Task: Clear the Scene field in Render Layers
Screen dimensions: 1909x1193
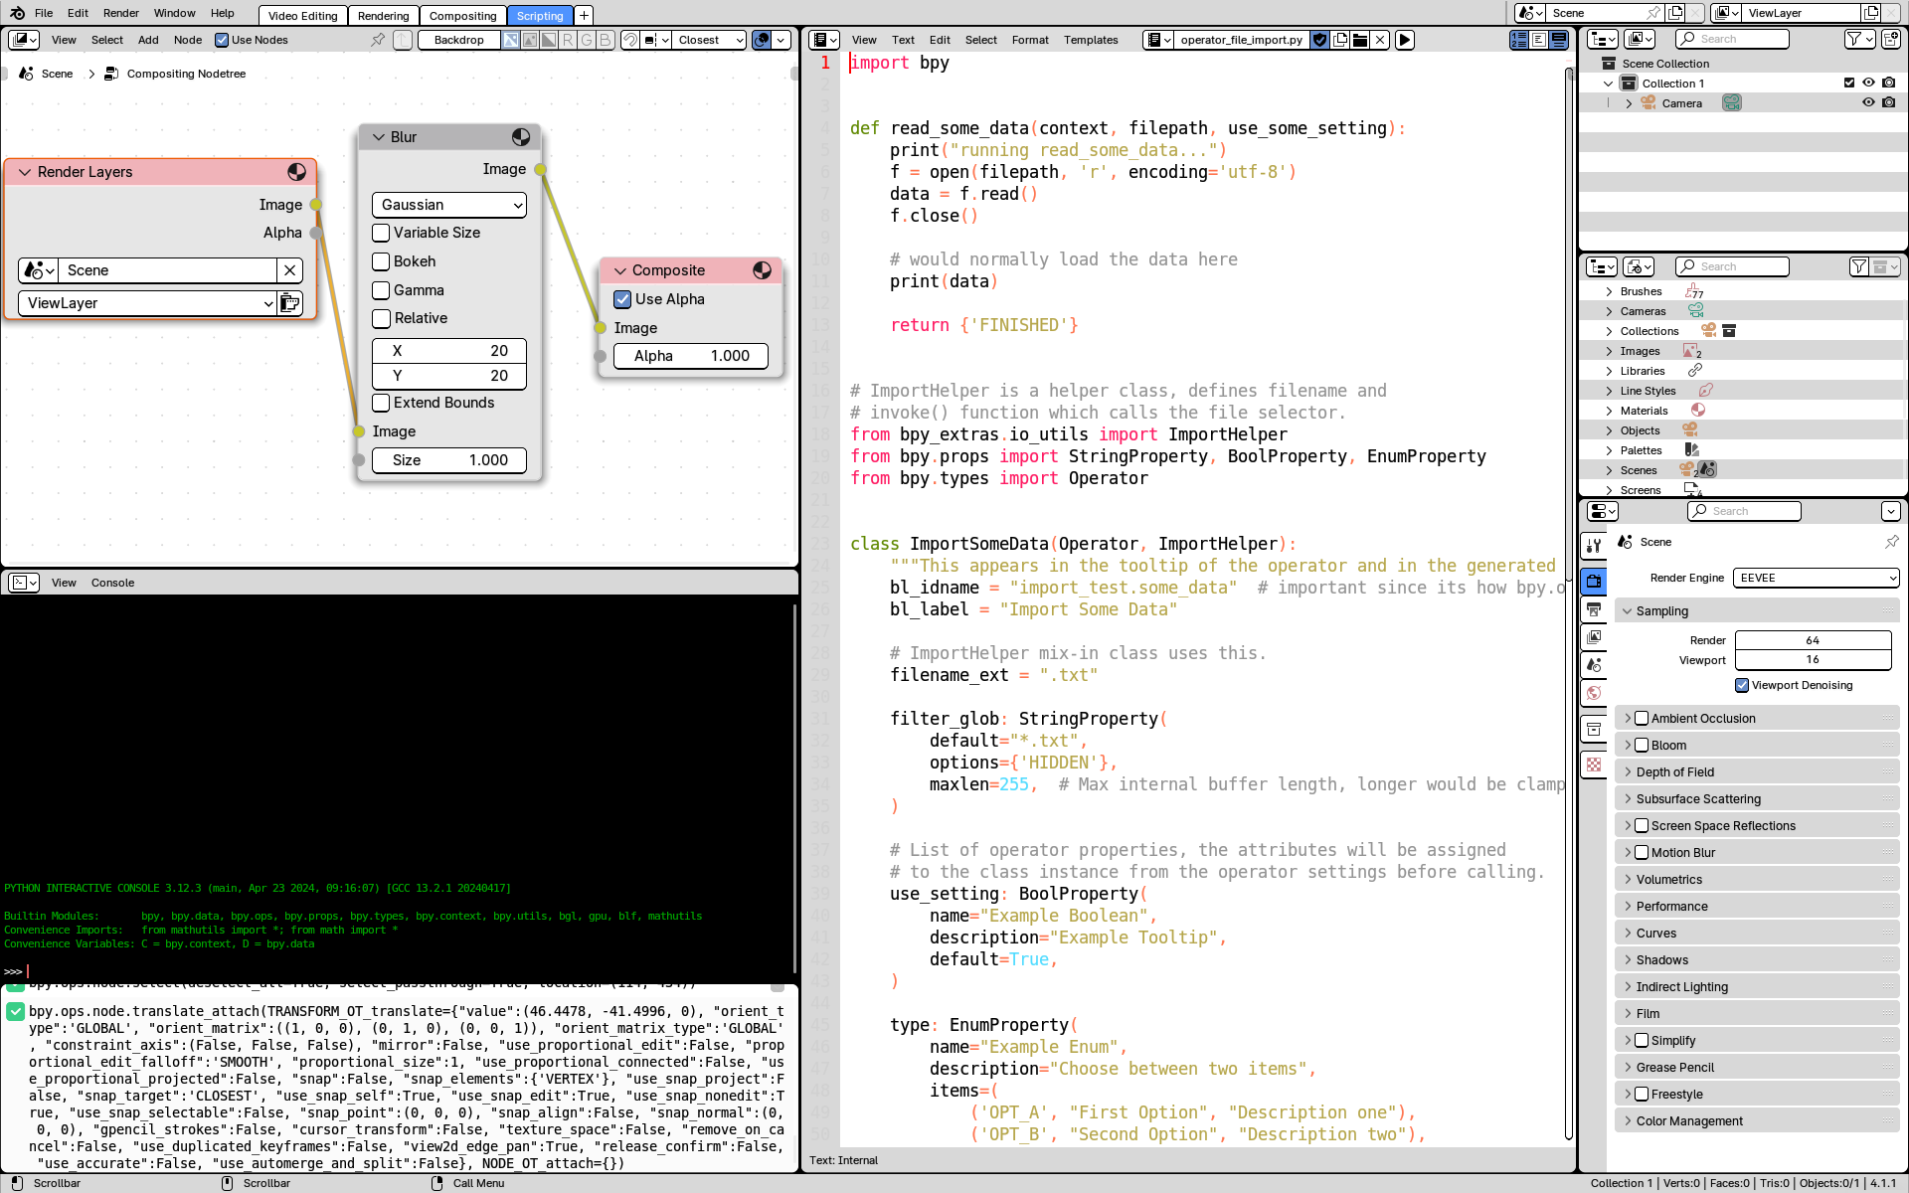Action: point(289,270)
